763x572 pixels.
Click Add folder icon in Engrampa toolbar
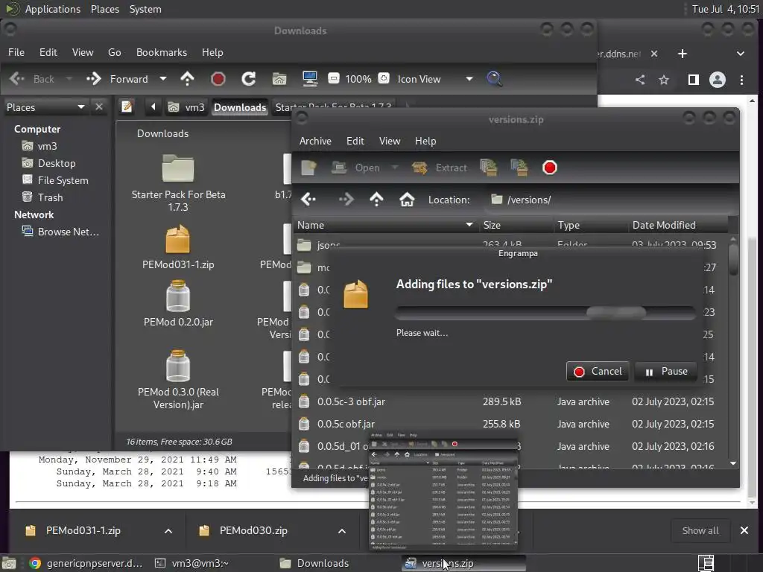[519, 168]
